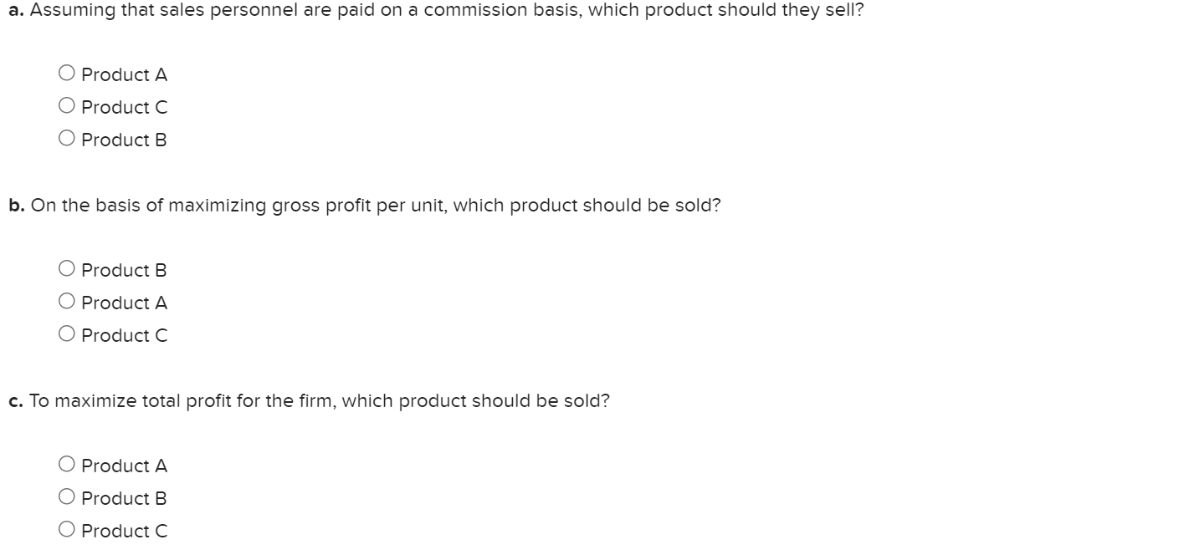Click the 'Product A' label text in question b
This screenshot has width=1179, height=560.
(x=125, y=303)
